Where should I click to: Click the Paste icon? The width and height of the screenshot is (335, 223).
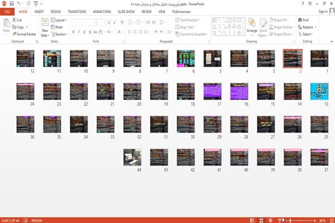coord(6,23)
